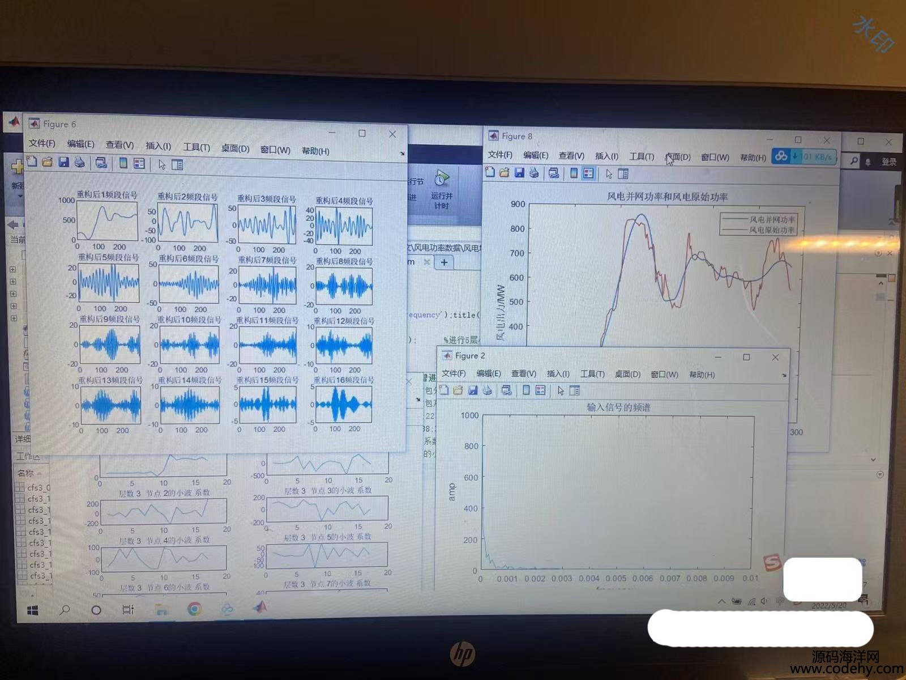Open 文件(F) menu in Figure 6

(x=42, y=143)
